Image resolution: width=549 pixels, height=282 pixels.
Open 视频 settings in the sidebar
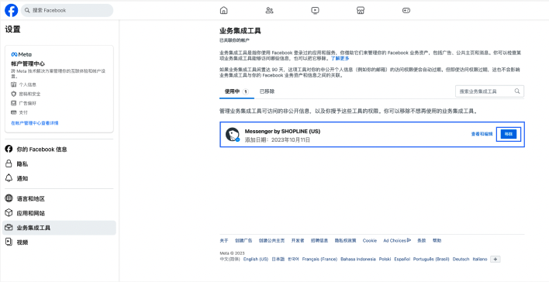pyautogui.click(x=59, y=242)
